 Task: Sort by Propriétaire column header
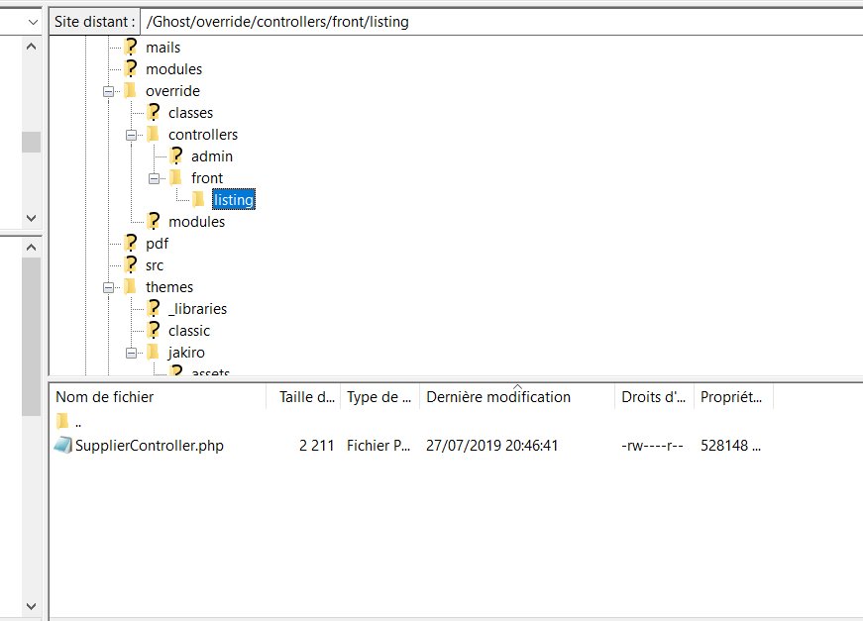tap(733, 396)
